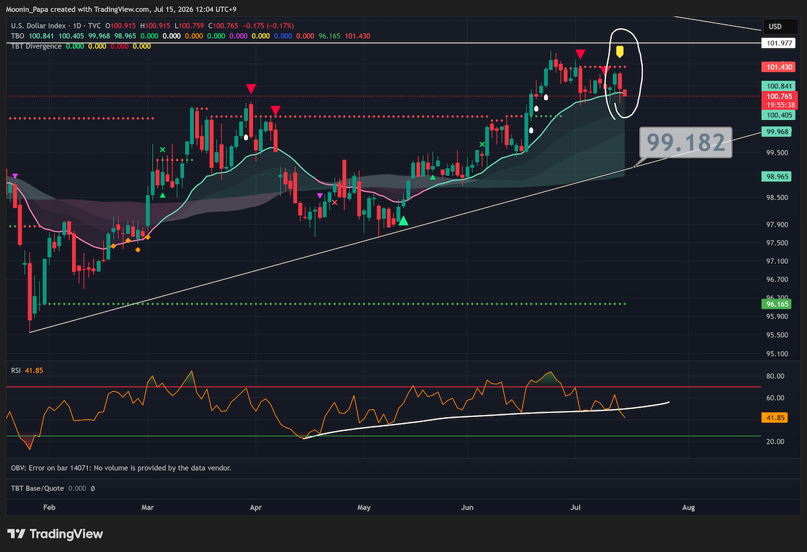This screenshot has height=552, width=807.
Task: Open the USD currency selector
Action: click(774, 27)
